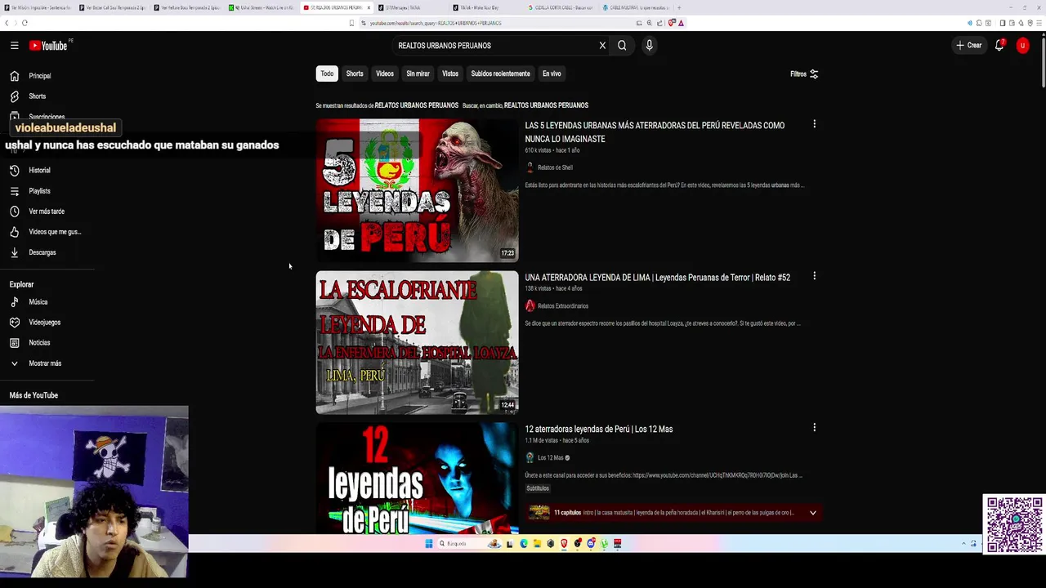Select the Sin mirar filter chip
Image resolution: width=1046 pixels, height=588 pixels.
(x=418, y=73)
